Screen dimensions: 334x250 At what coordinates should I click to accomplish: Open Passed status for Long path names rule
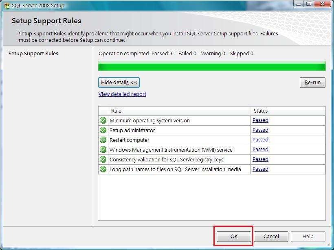click(260, 169)
